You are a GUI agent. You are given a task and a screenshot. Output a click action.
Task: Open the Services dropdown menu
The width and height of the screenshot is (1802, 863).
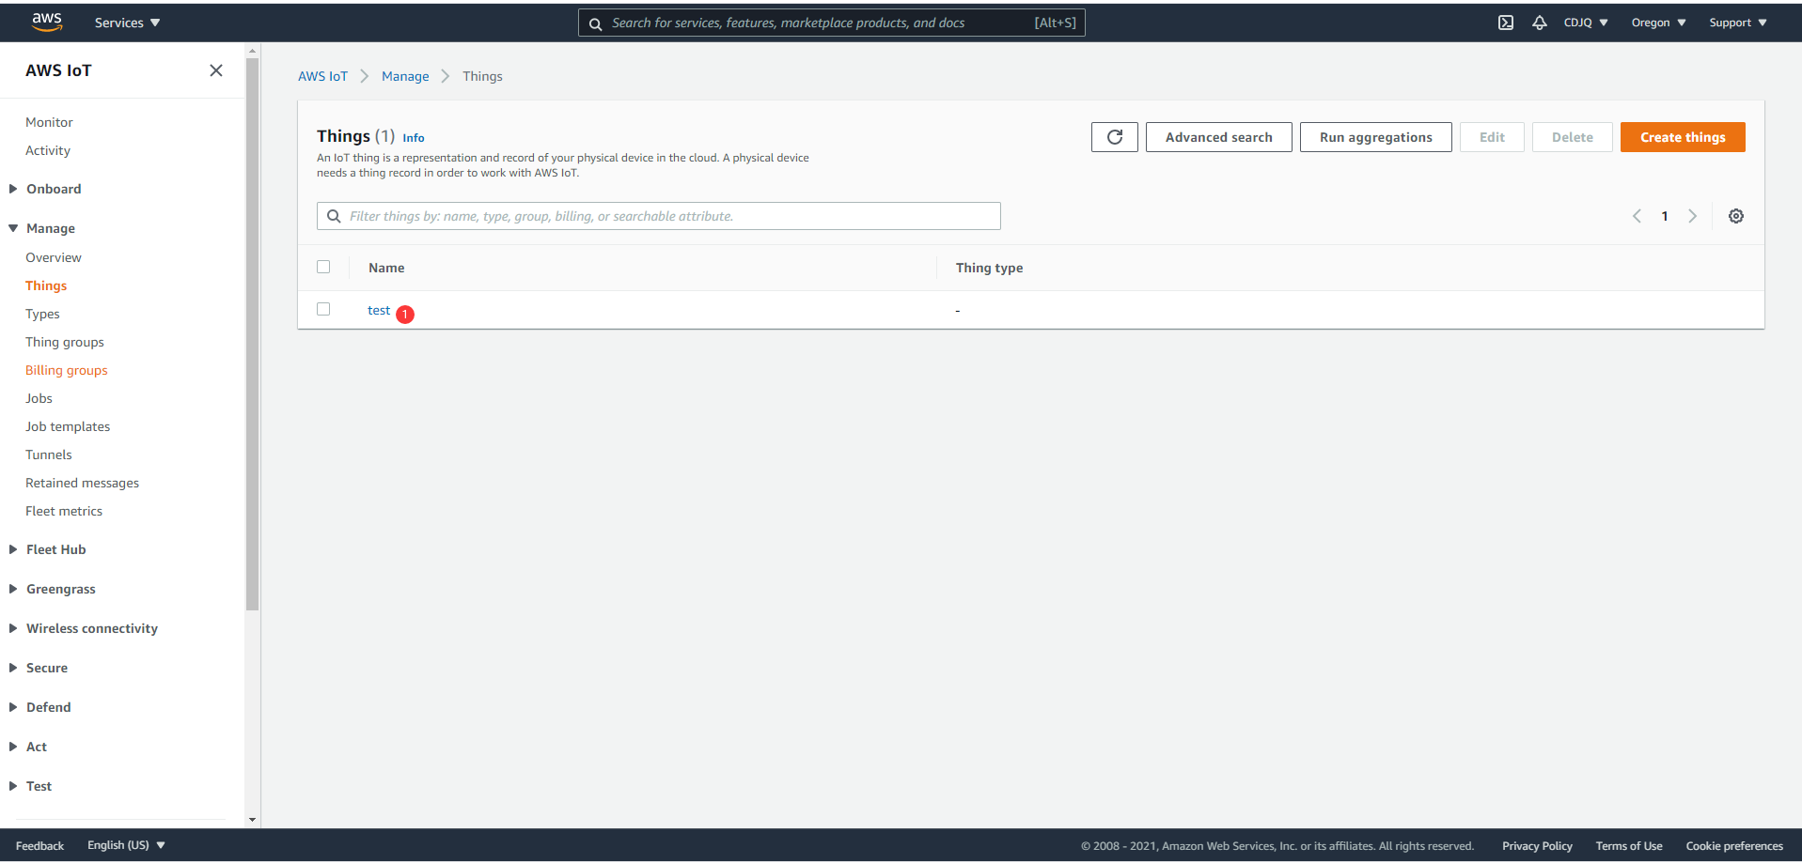[127, 23]
